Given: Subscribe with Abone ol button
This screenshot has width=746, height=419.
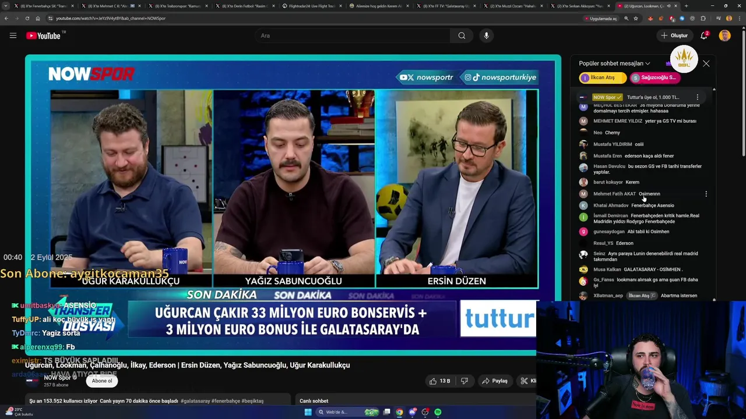Looking at the screenshot, I should pyautogui.click(x=102, y=381).
